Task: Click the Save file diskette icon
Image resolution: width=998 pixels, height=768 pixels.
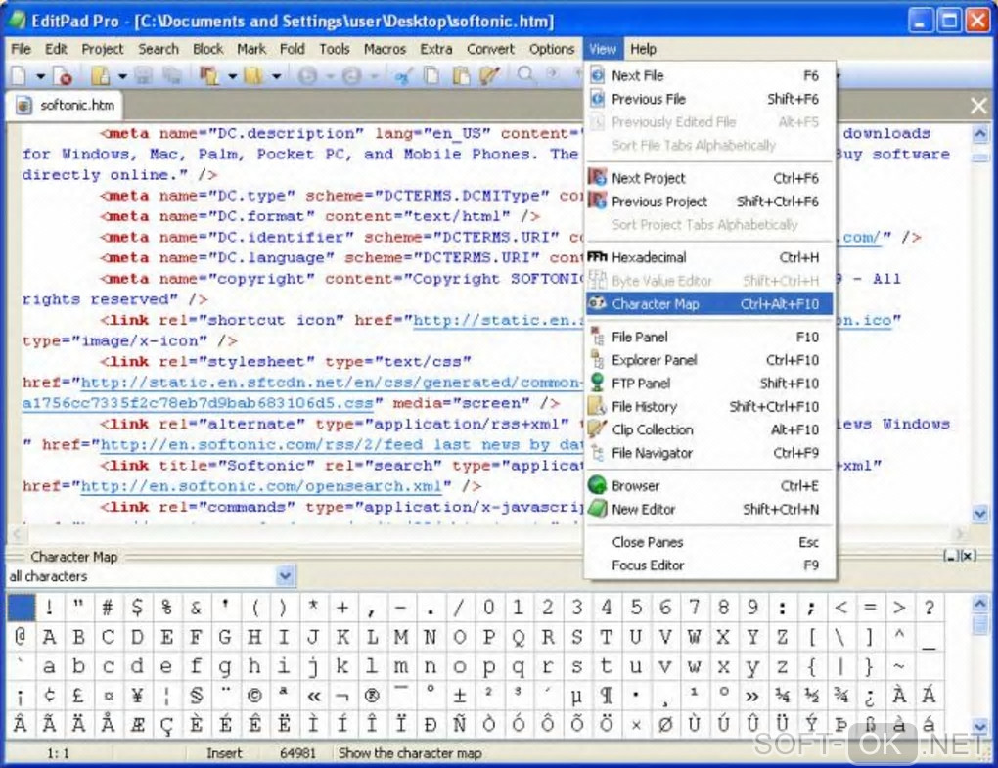Action: coord(143,76)
